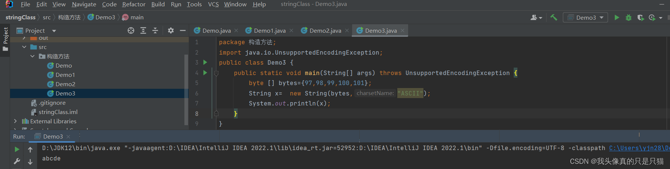The image size is (670, 169).
Task: Open the Run menu
Action: pos(176,4)
